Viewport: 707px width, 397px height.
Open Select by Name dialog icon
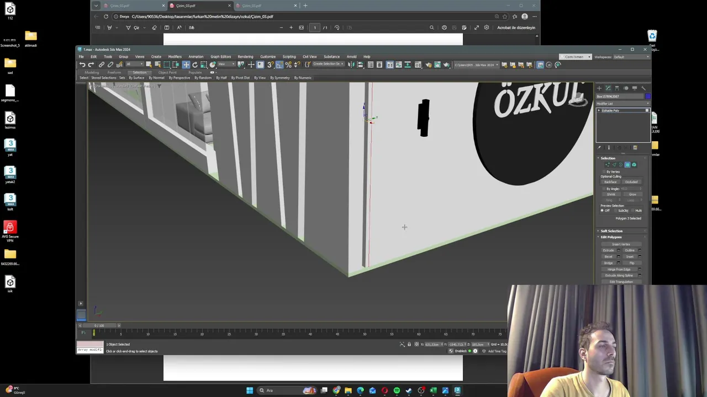click(x=157, y=65)
